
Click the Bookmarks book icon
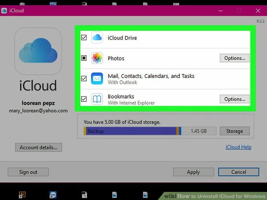[x=97, y=99]
